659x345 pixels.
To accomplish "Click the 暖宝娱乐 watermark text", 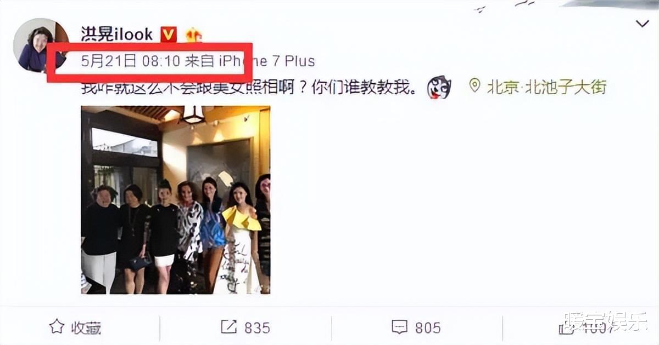I will click(x=606, y=323).
